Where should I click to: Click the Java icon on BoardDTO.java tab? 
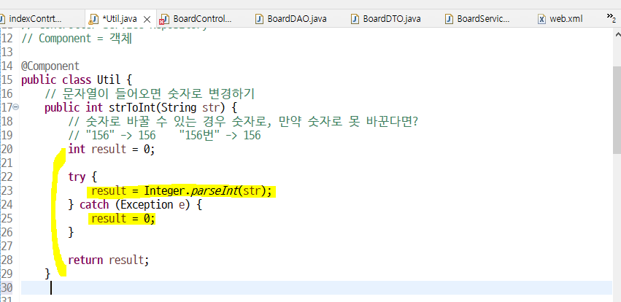355,19
